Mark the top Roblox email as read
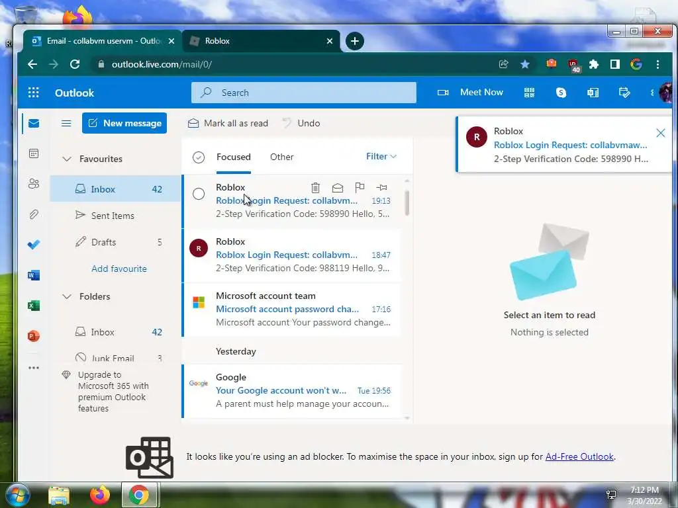Image resolution: width=678 pixels, height=508 pixels. [338, 187]
